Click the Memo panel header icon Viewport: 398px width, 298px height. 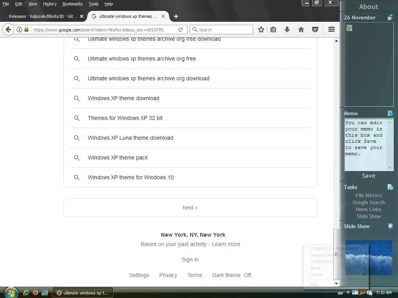(x=390, y=113)
